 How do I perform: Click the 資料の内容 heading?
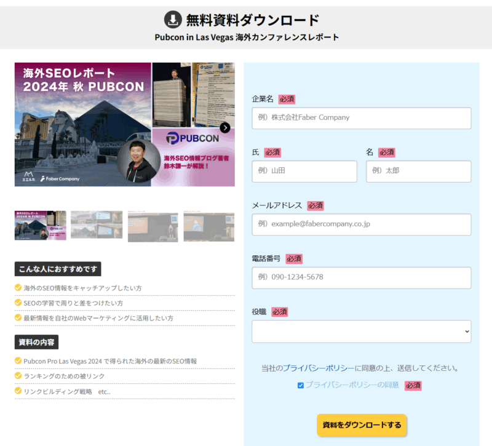coord(36,342)
